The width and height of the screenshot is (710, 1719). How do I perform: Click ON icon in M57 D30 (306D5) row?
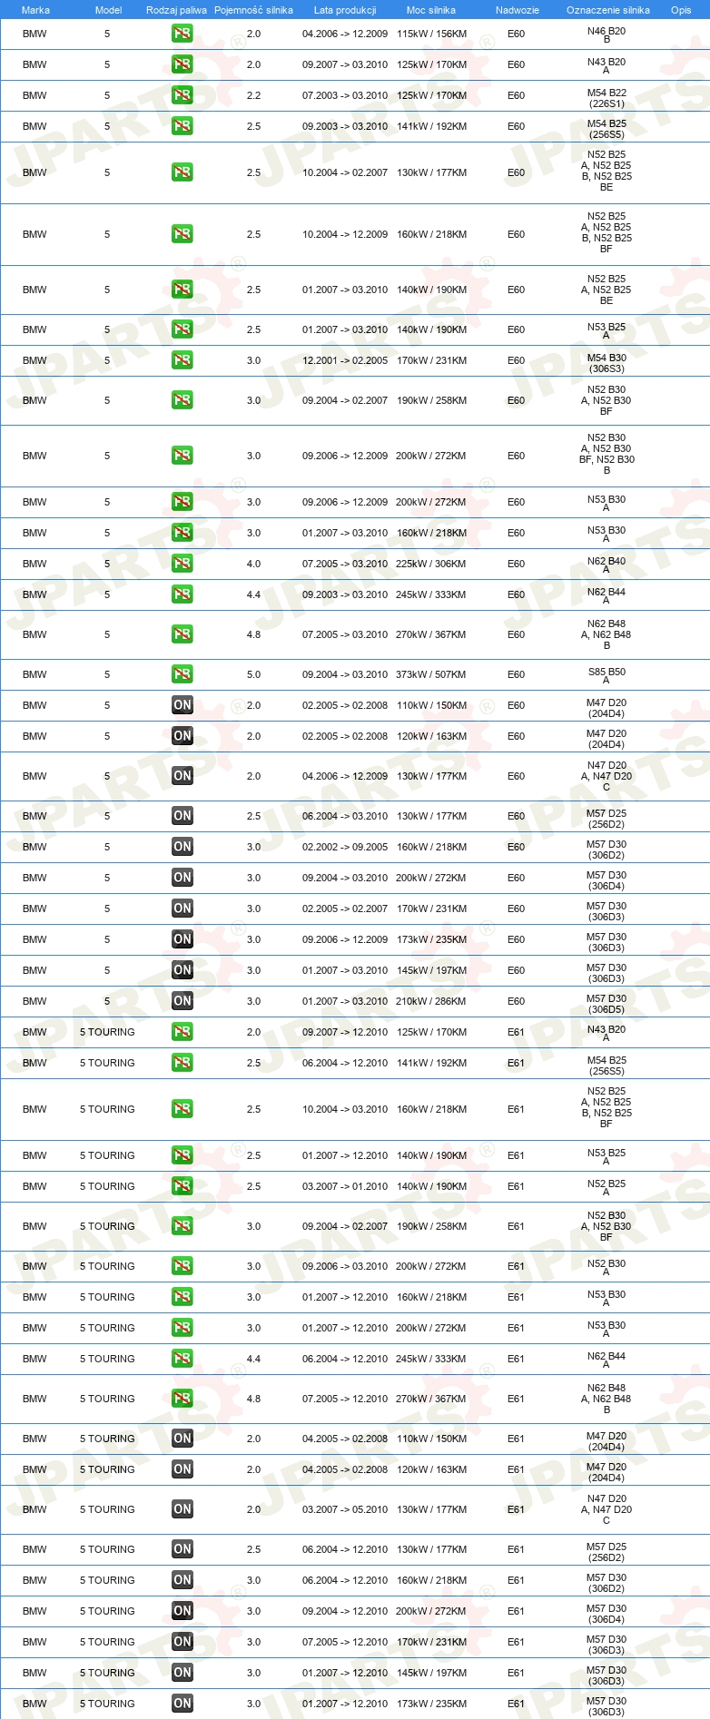point(182,1001)
